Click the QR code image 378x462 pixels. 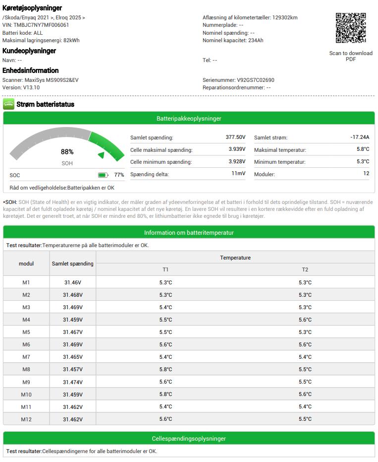click(351, 28)
